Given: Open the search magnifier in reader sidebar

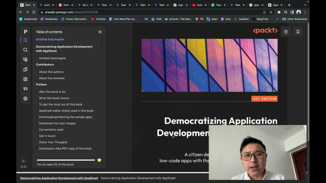Looking at the screenshot, I should pos(25,50).
